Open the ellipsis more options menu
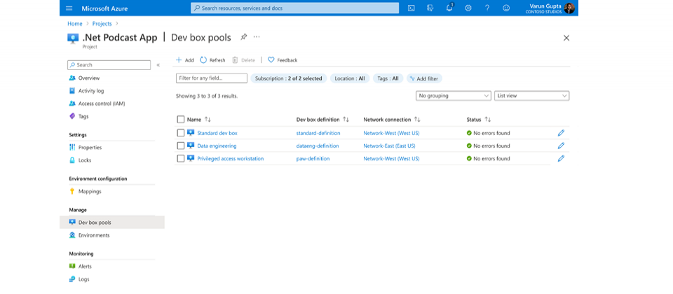Screen dimensions: 673x294 click(x=257, y=37)
